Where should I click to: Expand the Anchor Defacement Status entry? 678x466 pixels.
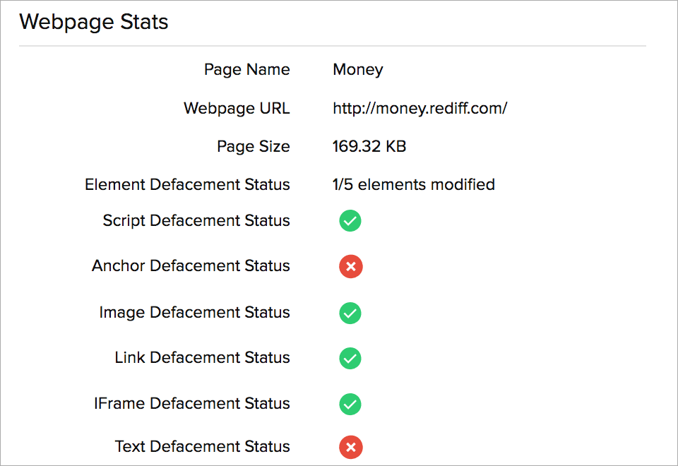coord(191,266)
